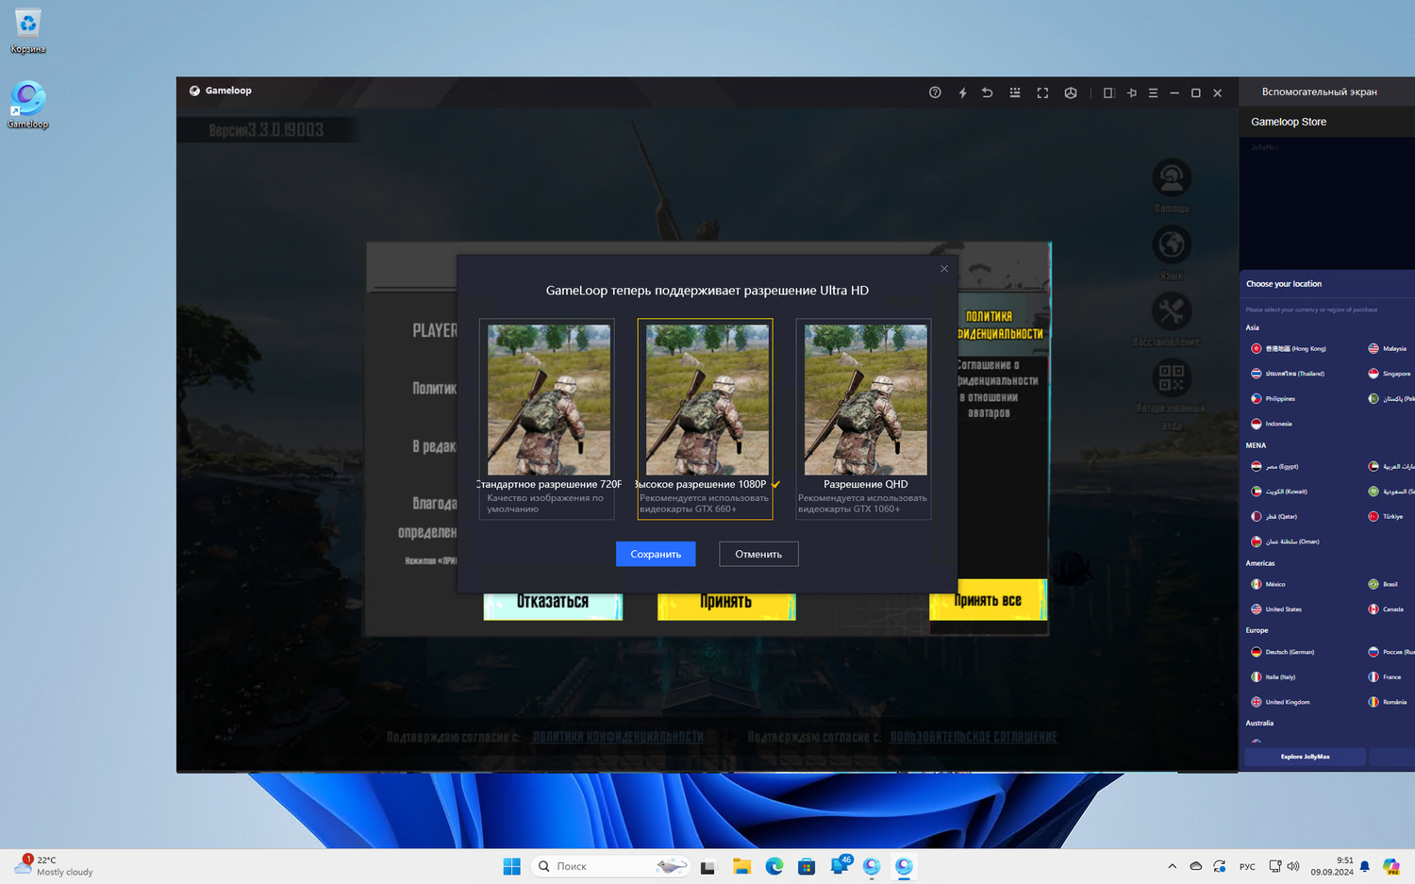Click the Отменить button

coord(758,554)
